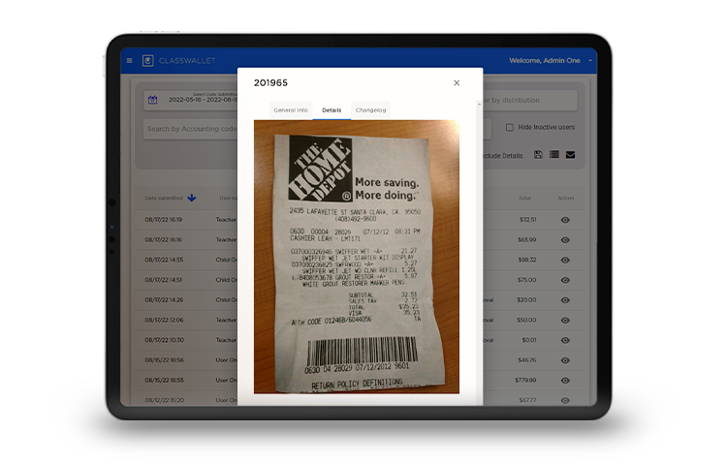Click the Total column header
This screenshot has height=464, width=726.
[524, 198]
